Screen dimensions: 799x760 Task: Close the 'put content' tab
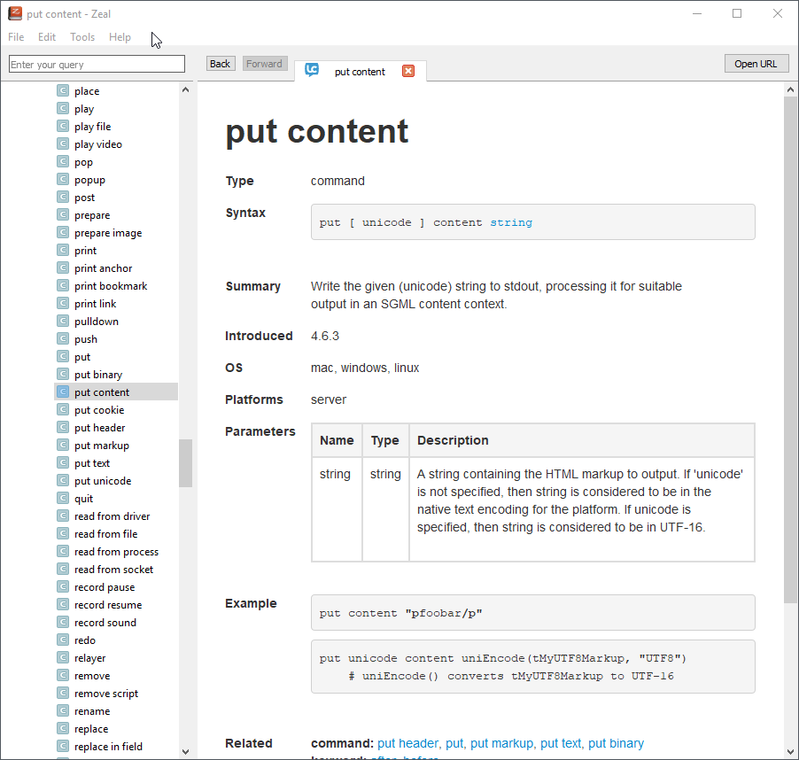pyautogui.click(x=408, y=71)
